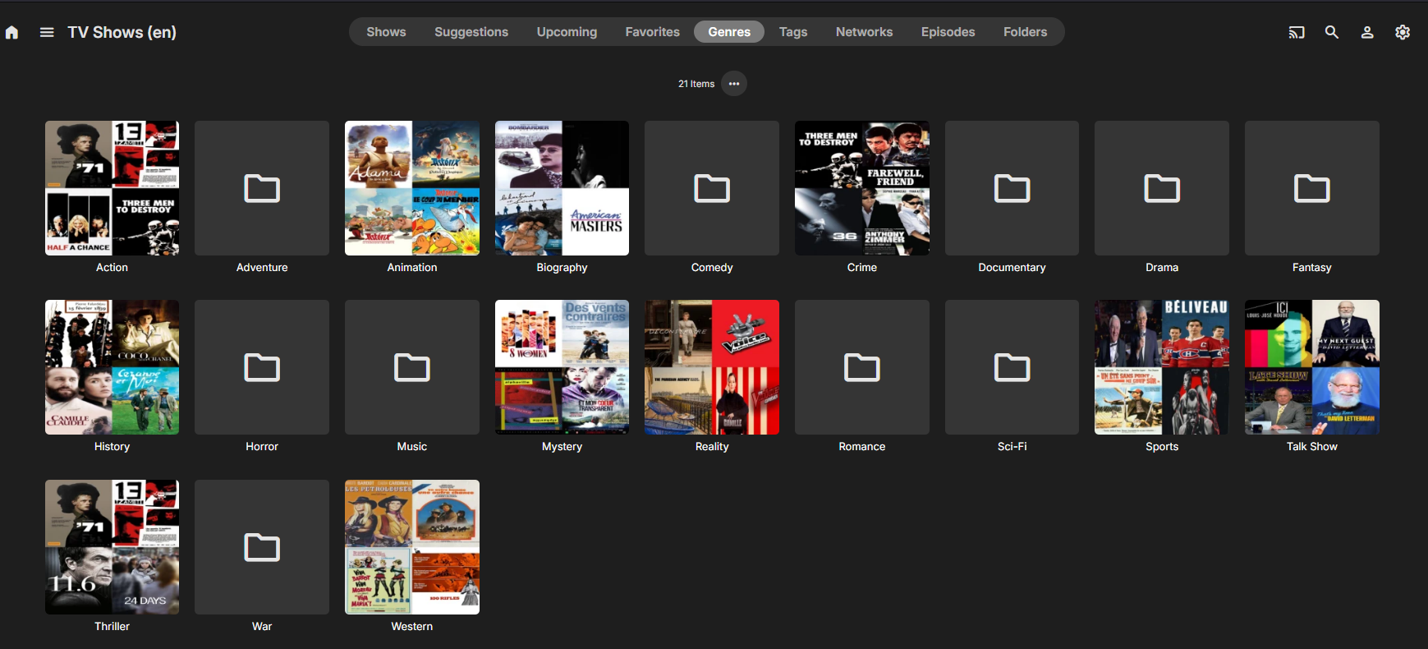Screen dimensions: 1428x649
Task: Switch to the Upcoming tab
Action: coord(567,32)
